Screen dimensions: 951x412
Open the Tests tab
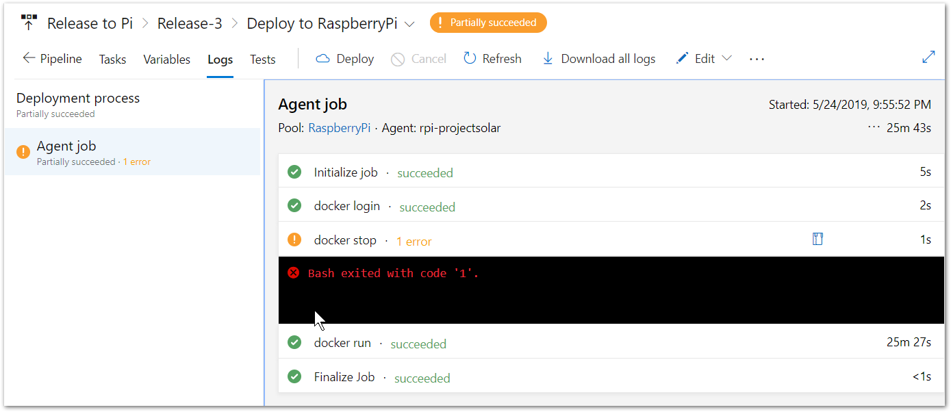pos(262,60)
